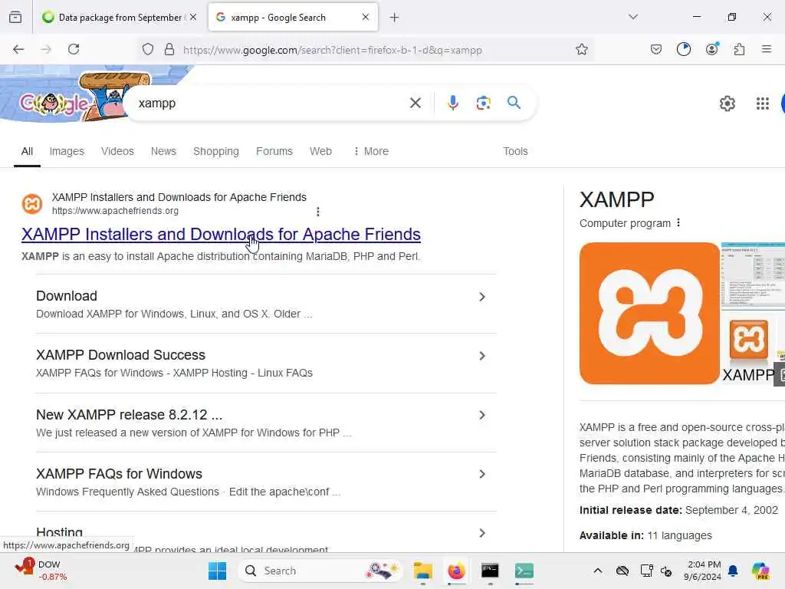This screenshot has height=589, width=785.
Task: Open Google quick settings gear
Action: coord(727,104)
